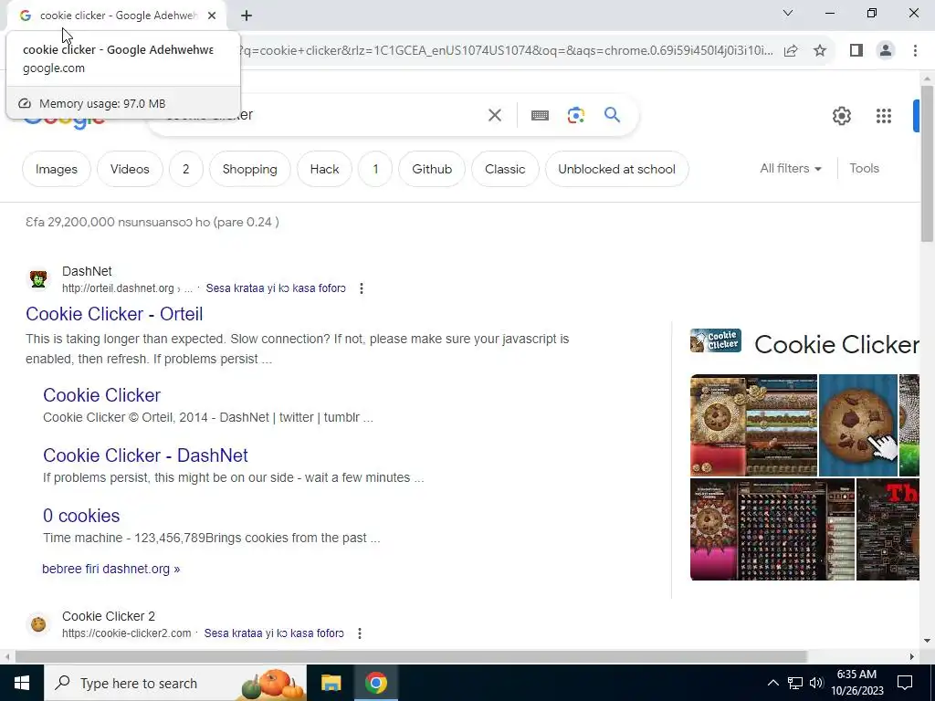The width and height of the screenshot is (935, 701).
Task: Select the Classic filter chip
Action: [x=505, y=169]
